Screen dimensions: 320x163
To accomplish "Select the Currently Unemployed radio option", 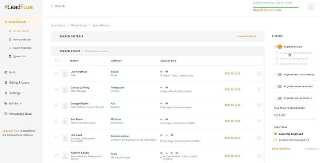I will [x=276, y=140].
